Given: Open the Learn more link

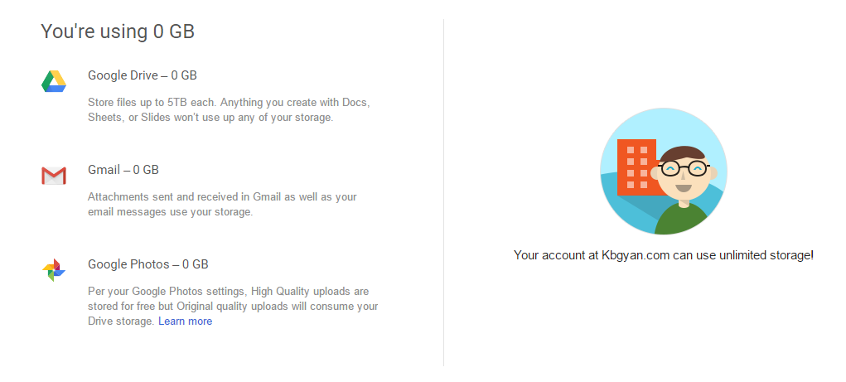Looking at the screenshot, I should 185,322.
